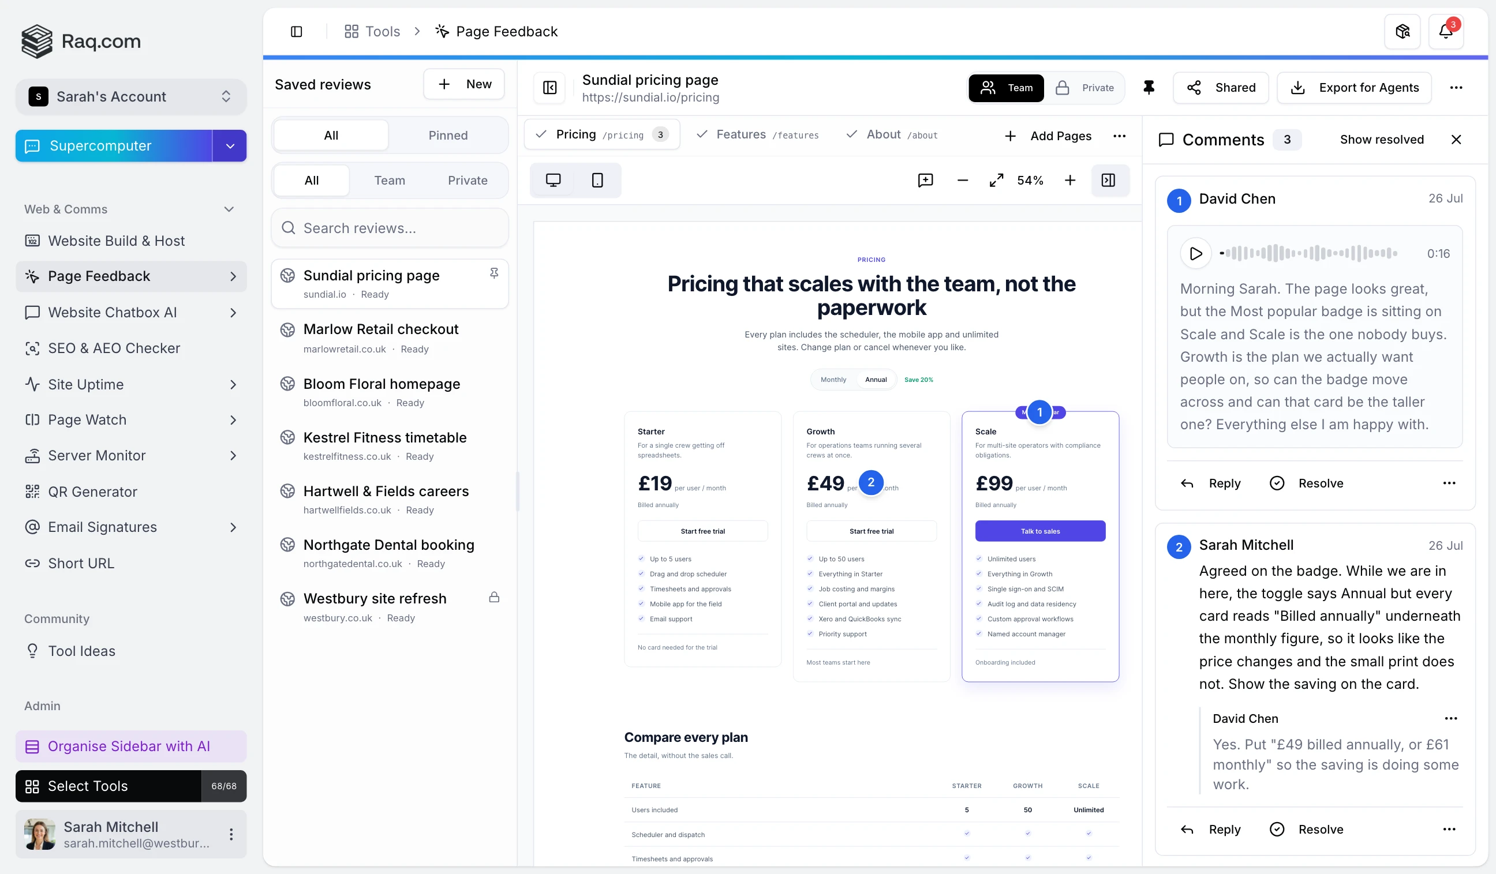This screenshot has height=874, width=1496.
Task: Go to Tools breadcrumb
Action: point(372,32)
